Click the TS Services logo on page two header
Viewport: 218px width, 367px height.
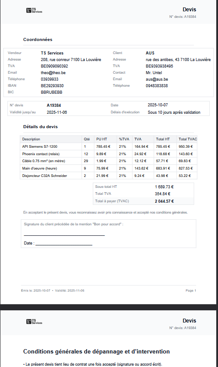pyautogui.click(x=34, y=322)
